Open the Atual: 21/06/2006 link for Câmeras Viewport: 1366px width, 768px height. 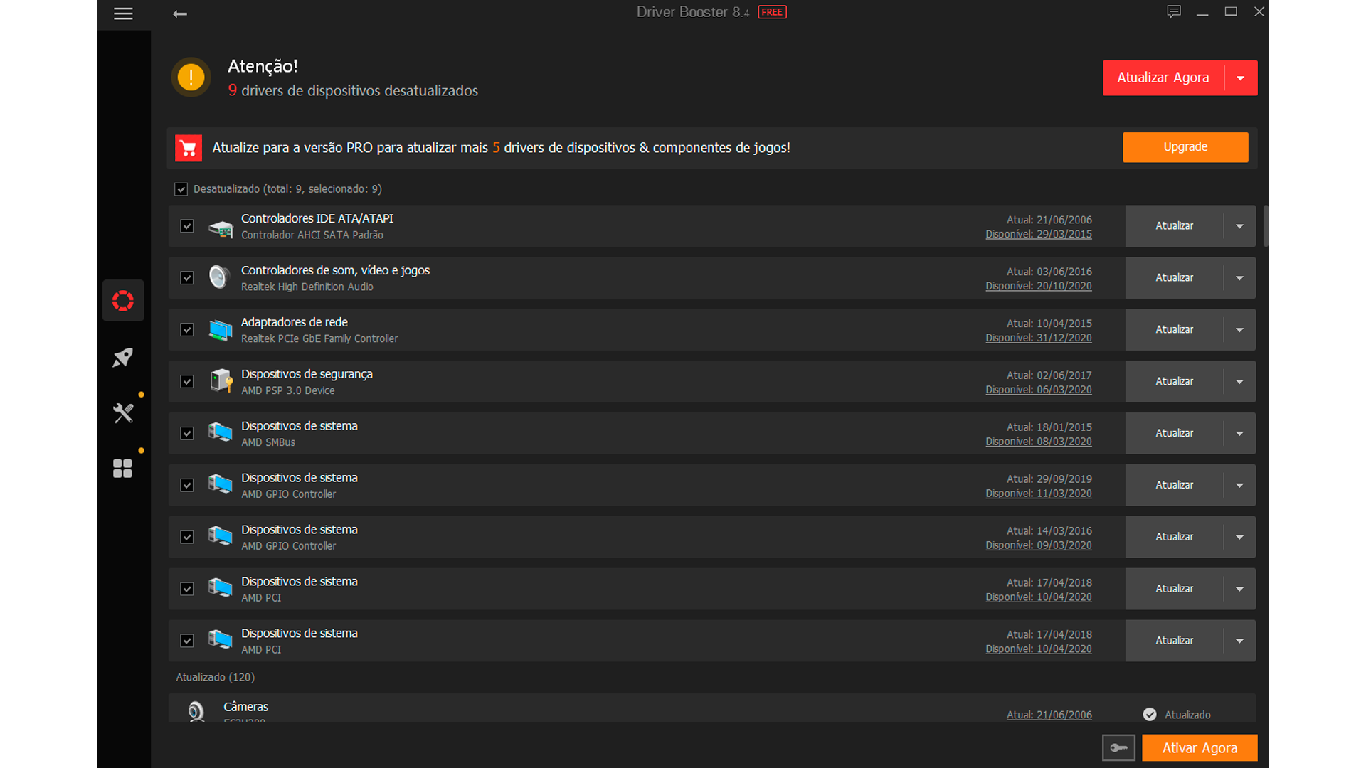[x=1049, y=715]
